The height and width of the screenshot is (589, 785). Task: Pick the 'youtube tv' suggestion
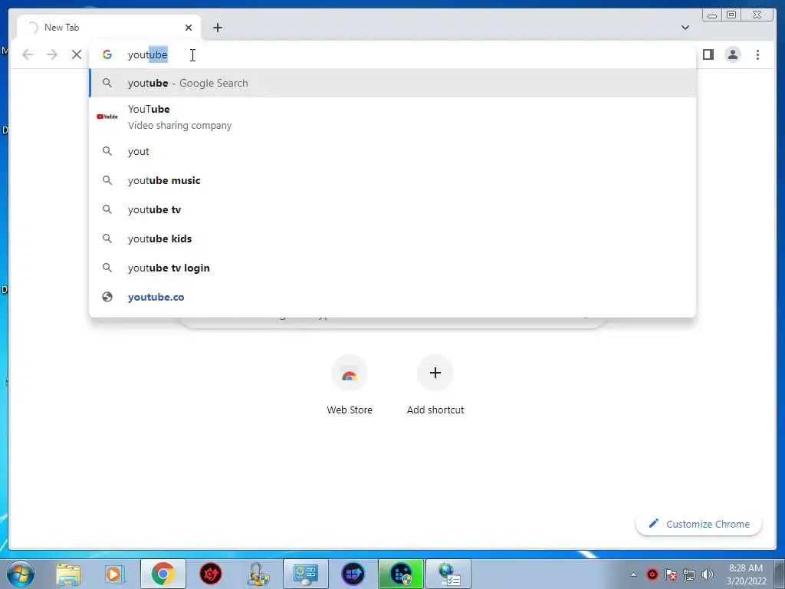pos(392,209)
